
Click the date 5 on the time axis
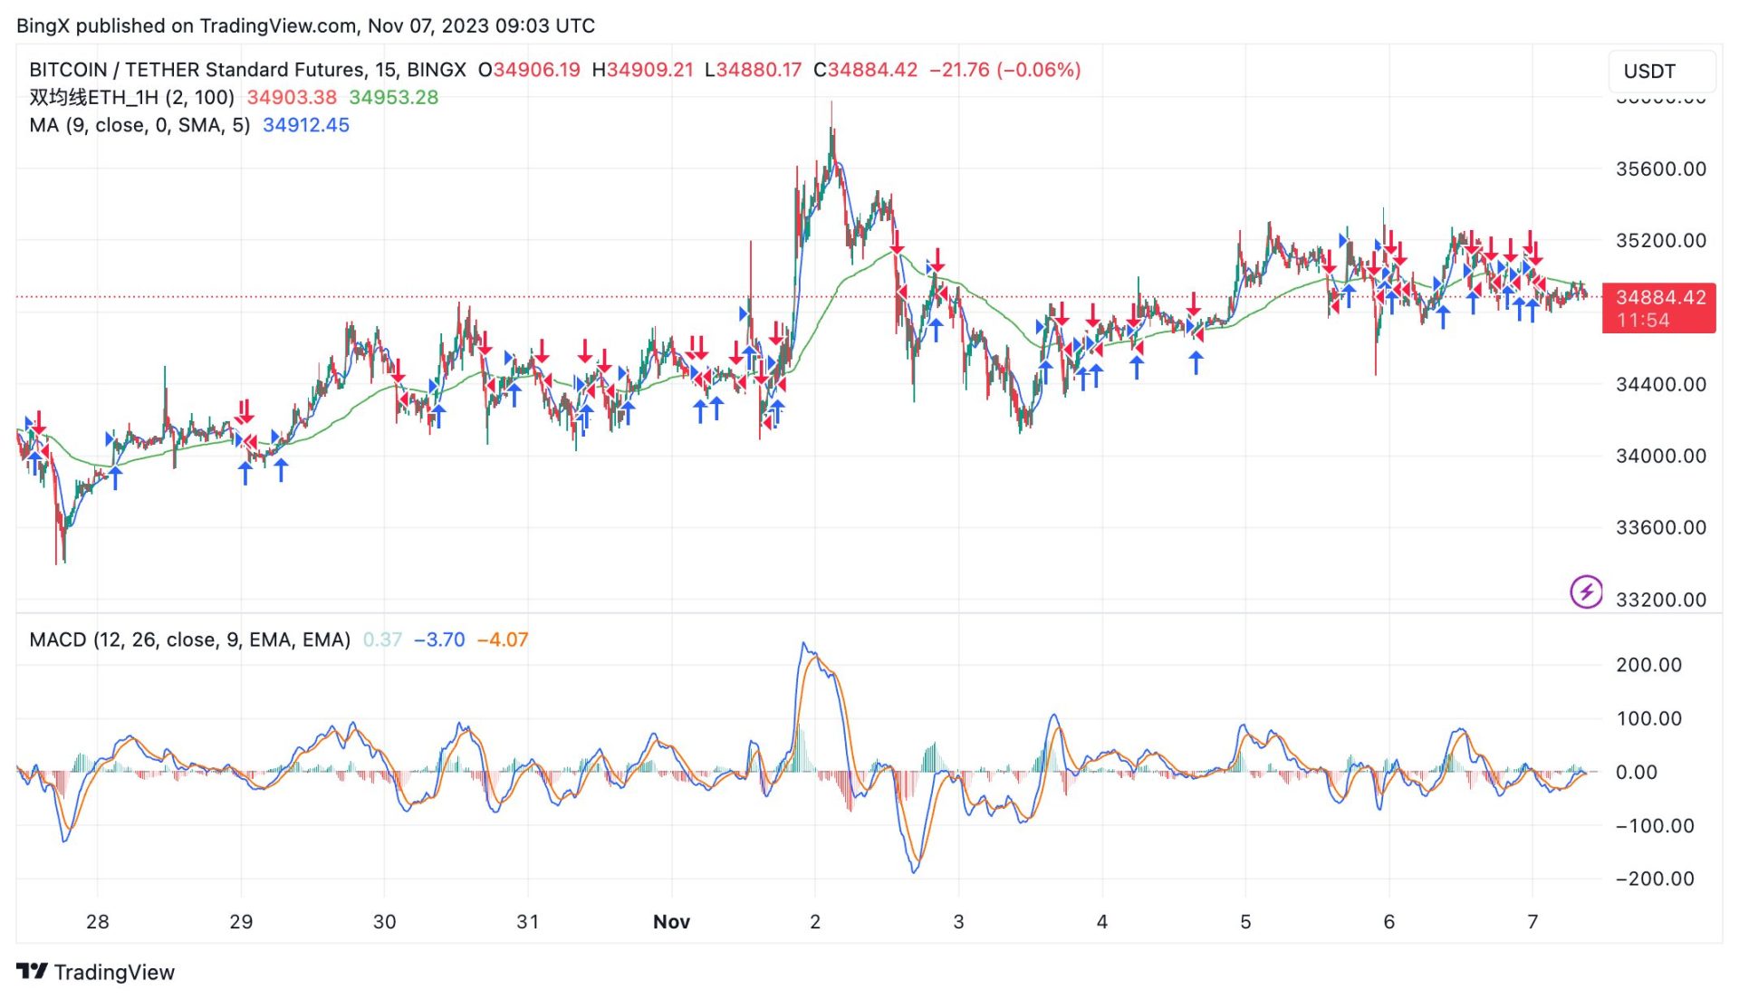[1244, 921]
